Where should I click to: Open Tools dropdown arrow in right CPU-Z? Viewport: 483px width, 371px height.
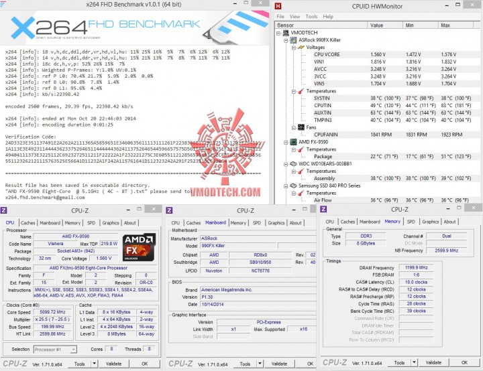tap(415, 362)
